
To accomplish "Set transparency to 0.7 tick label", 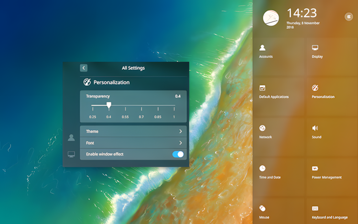I will [141, 117].
